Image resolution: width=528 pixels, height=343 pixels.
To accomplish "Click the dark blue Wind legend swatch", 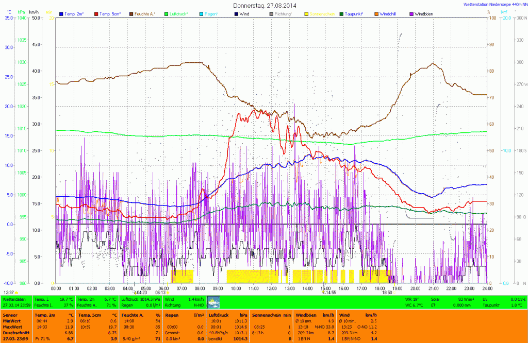I will [x=237, y=13].
